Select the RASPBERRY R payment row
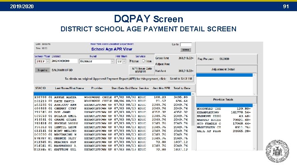This screenshot has height=167, width=297. click(x=111, y=146)
